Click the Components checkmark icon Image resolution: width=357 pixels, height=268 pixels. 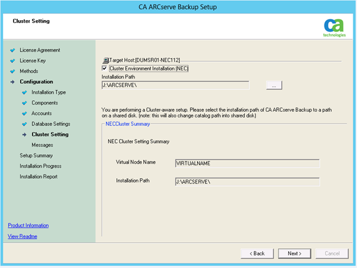[24, 103]
